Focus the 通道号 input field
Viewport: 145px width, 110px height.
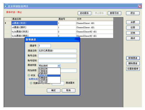click(45, 46)
